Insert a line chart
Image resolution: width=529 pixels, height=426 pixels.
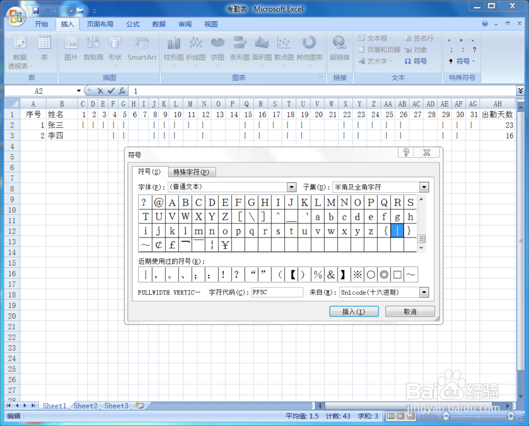(196, 50)
